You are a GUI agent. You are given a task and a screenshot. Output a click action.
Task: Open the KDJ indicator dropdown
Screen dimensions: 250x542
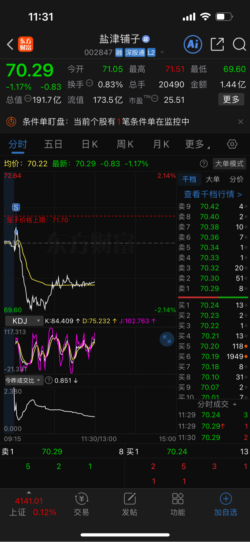click(x=24, y=321)
